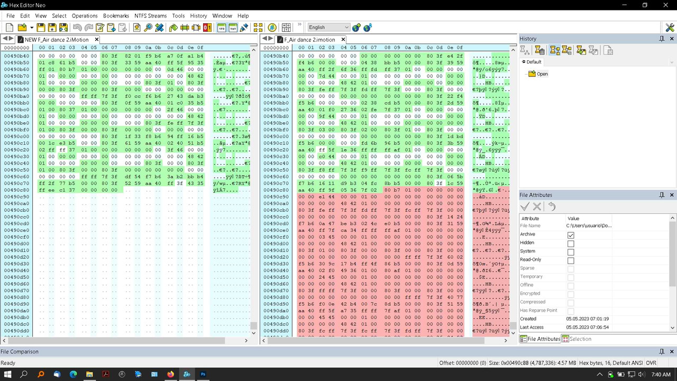
Task: Open Firefox from the Windows taskbar
Action: coord(170,374)
